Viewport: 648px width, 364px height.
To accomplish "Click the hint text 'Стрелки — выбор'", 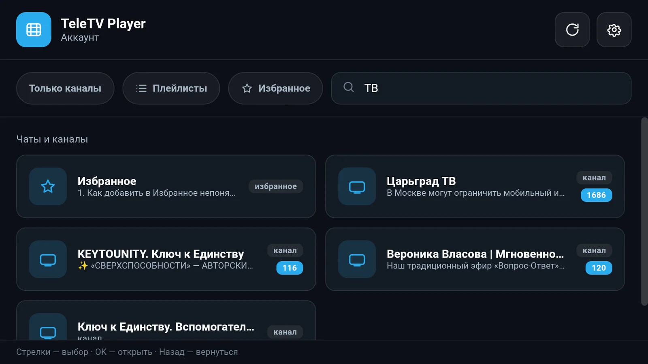I will 52,352.
